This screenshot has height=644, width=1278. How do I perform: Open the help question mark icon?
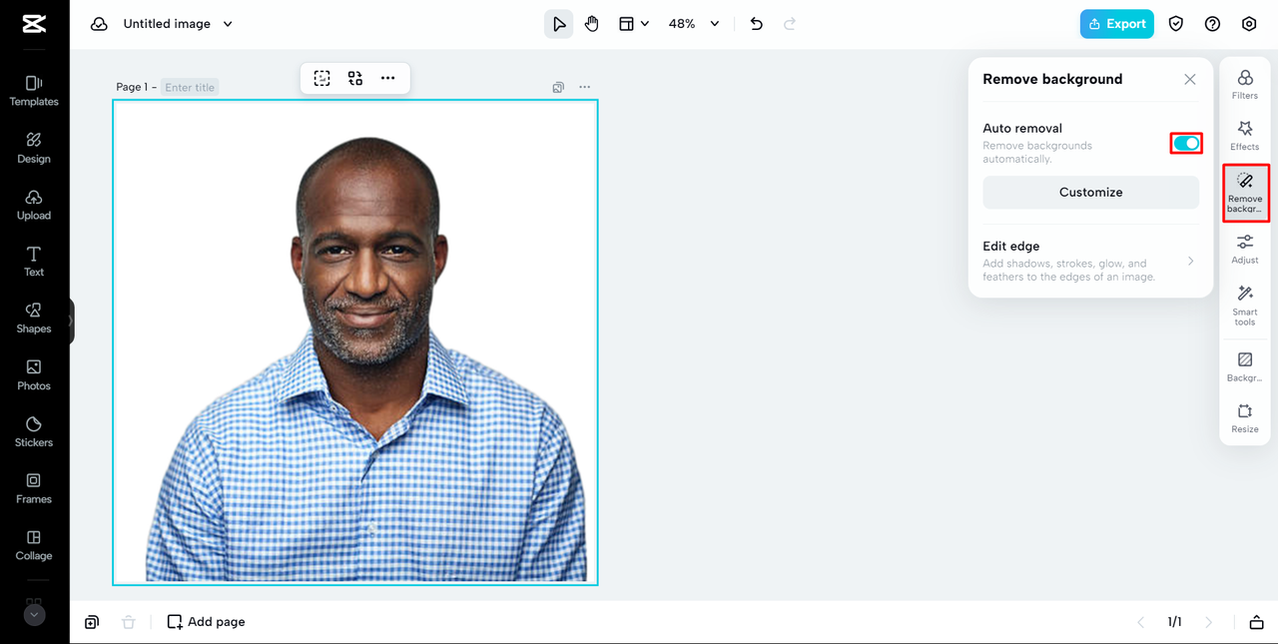[1212, 24]
